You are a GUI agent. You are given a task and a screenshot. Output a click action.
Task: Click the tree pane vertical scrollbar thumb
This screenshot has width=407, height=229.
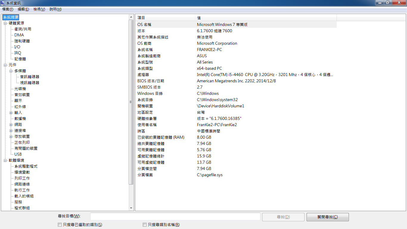pos(131,102)
